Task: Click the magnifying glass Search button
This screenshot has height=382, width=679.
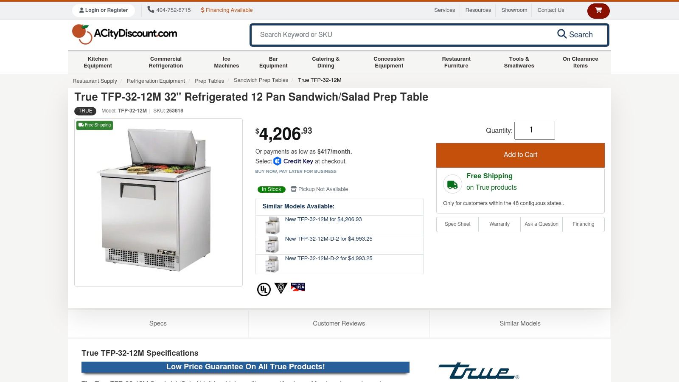Action: (x=575, y=35)
